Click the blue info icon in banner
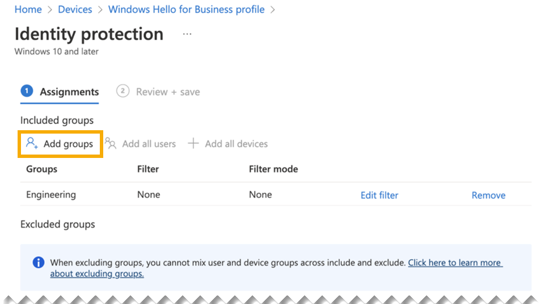This screenshot has width=540, height=304. tap(38, 263)
